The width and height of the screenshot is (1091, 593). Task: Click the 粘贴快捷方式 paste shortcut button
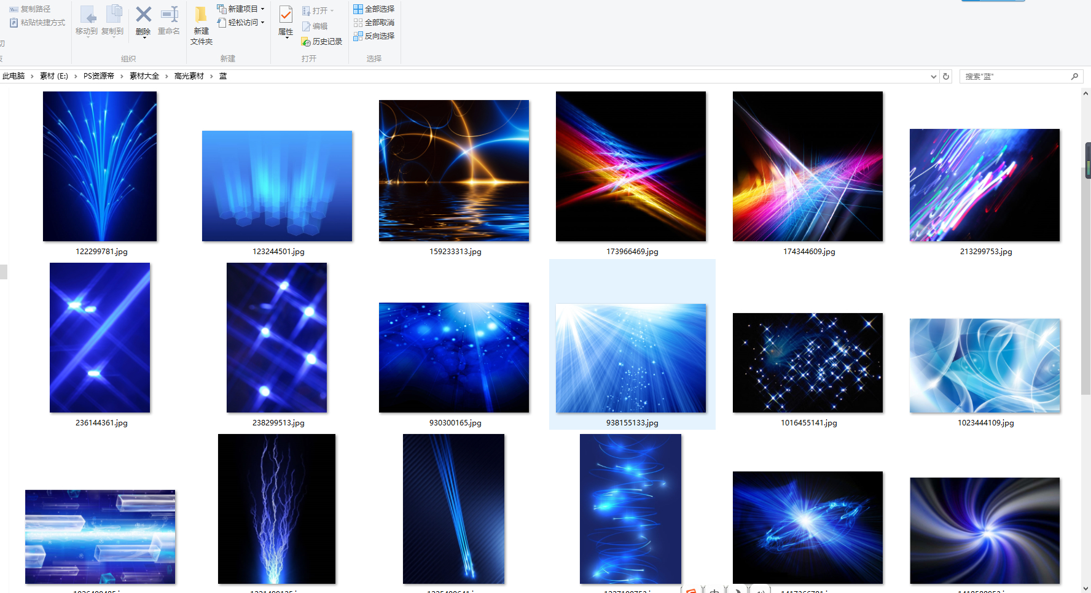tap(37, 23)
